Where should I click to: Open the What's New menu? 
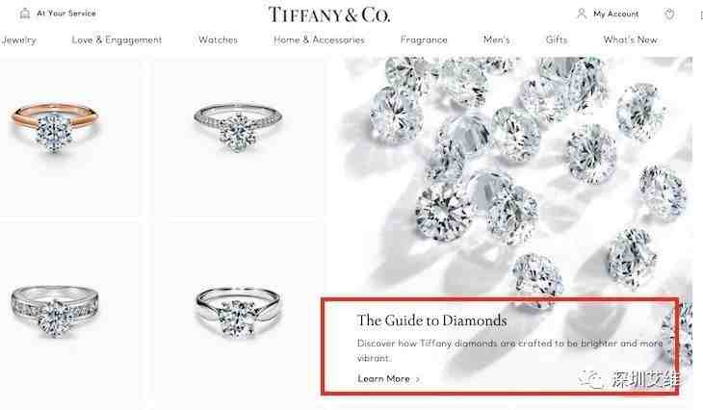[x=630, y=39]
